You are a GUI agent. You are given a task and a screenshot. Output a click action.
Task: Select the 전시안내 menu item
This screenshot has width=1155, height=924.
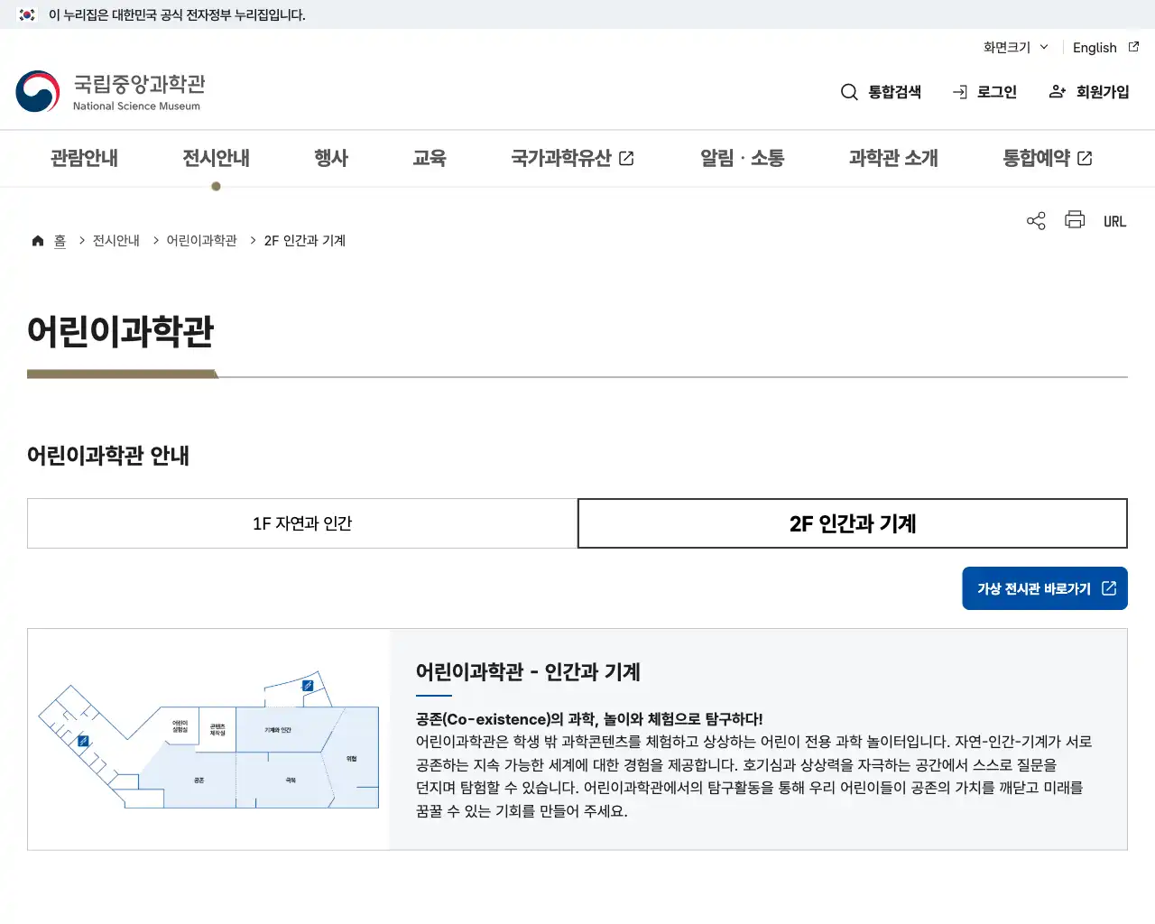(x=215, y=158)
